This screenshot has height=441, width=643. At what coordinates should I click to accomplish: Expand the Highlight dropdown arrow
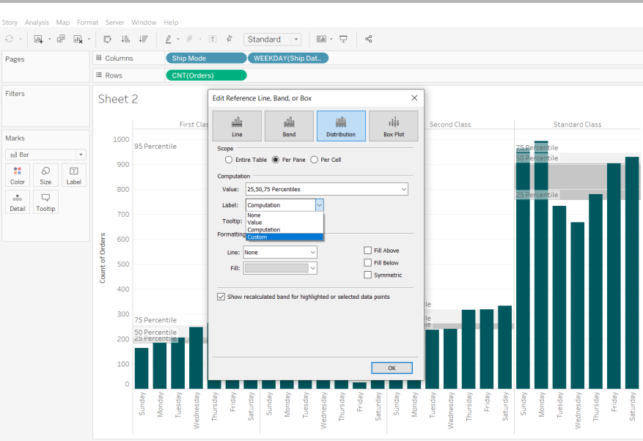178,40
